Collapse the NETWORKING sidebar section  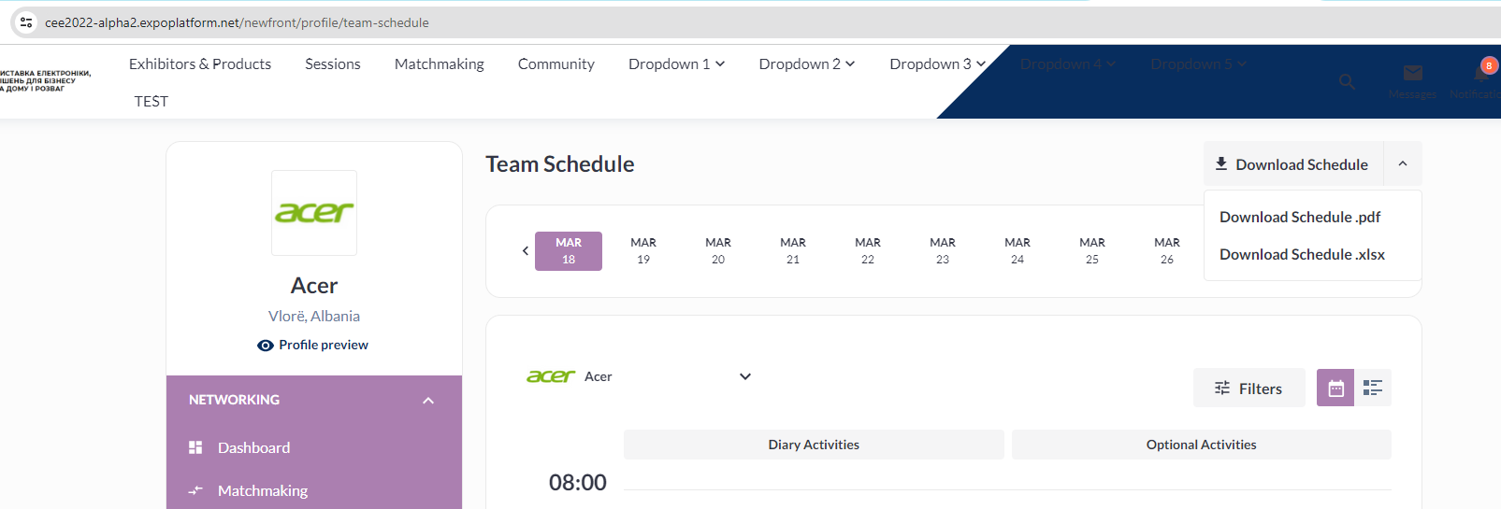point(428,401)
